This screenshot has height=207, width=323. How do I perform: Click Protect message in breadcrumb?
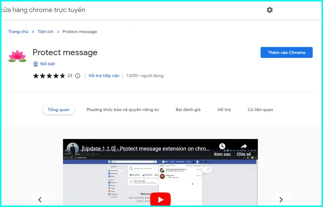pyautogui.click(x=80, y=32)
